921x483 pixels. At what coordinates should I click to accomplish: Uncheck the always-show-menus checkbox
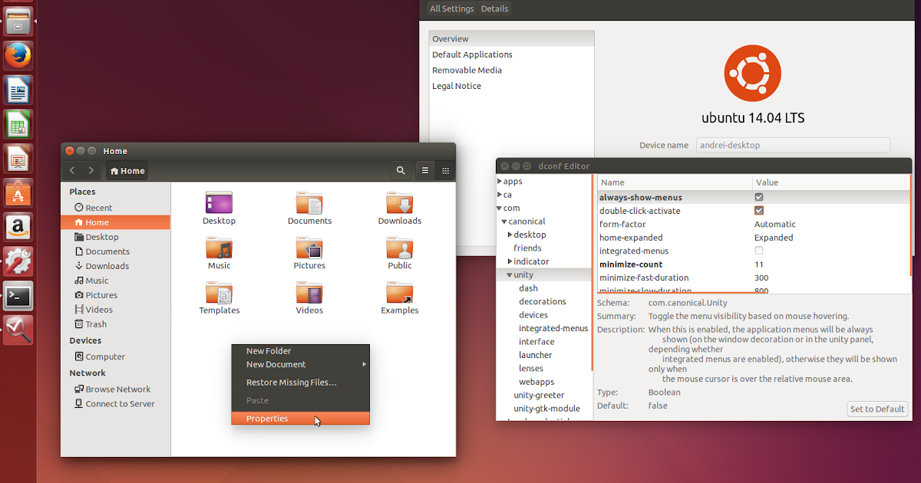(759, 196)
